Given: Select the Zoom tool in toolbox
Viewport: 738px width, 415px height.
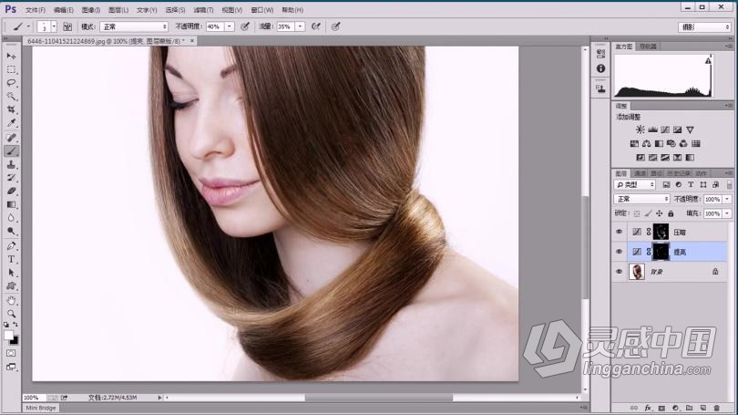Looking at the screenshot, I should tap(11, 314).
